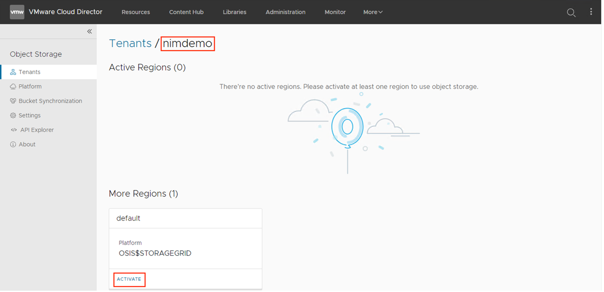
Task: Click the VMware vmw logo icon
Action: [x=17, y=12]
